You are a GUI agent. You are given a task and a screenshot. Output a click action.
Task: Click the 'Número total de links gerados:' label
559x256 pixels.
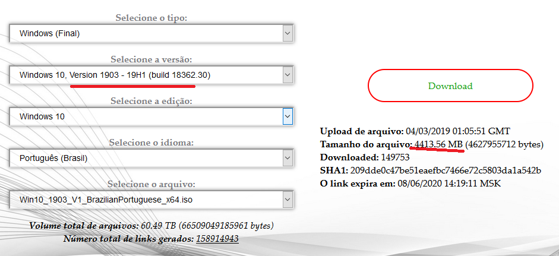coord(129,239)
